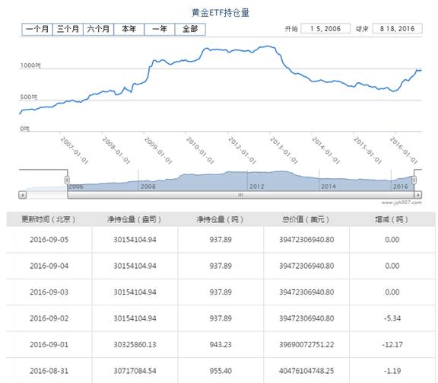
Task: Select the date cell 2016-09-03
Action: point(49,292)
